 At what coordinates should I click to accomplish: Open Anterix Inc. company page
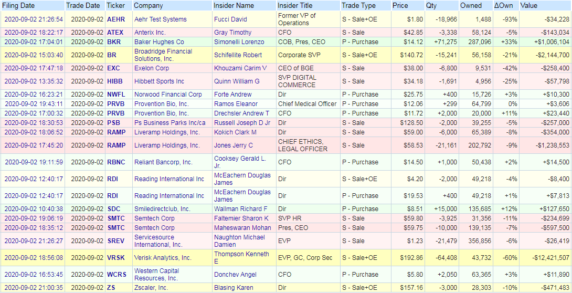coord(150,33)
